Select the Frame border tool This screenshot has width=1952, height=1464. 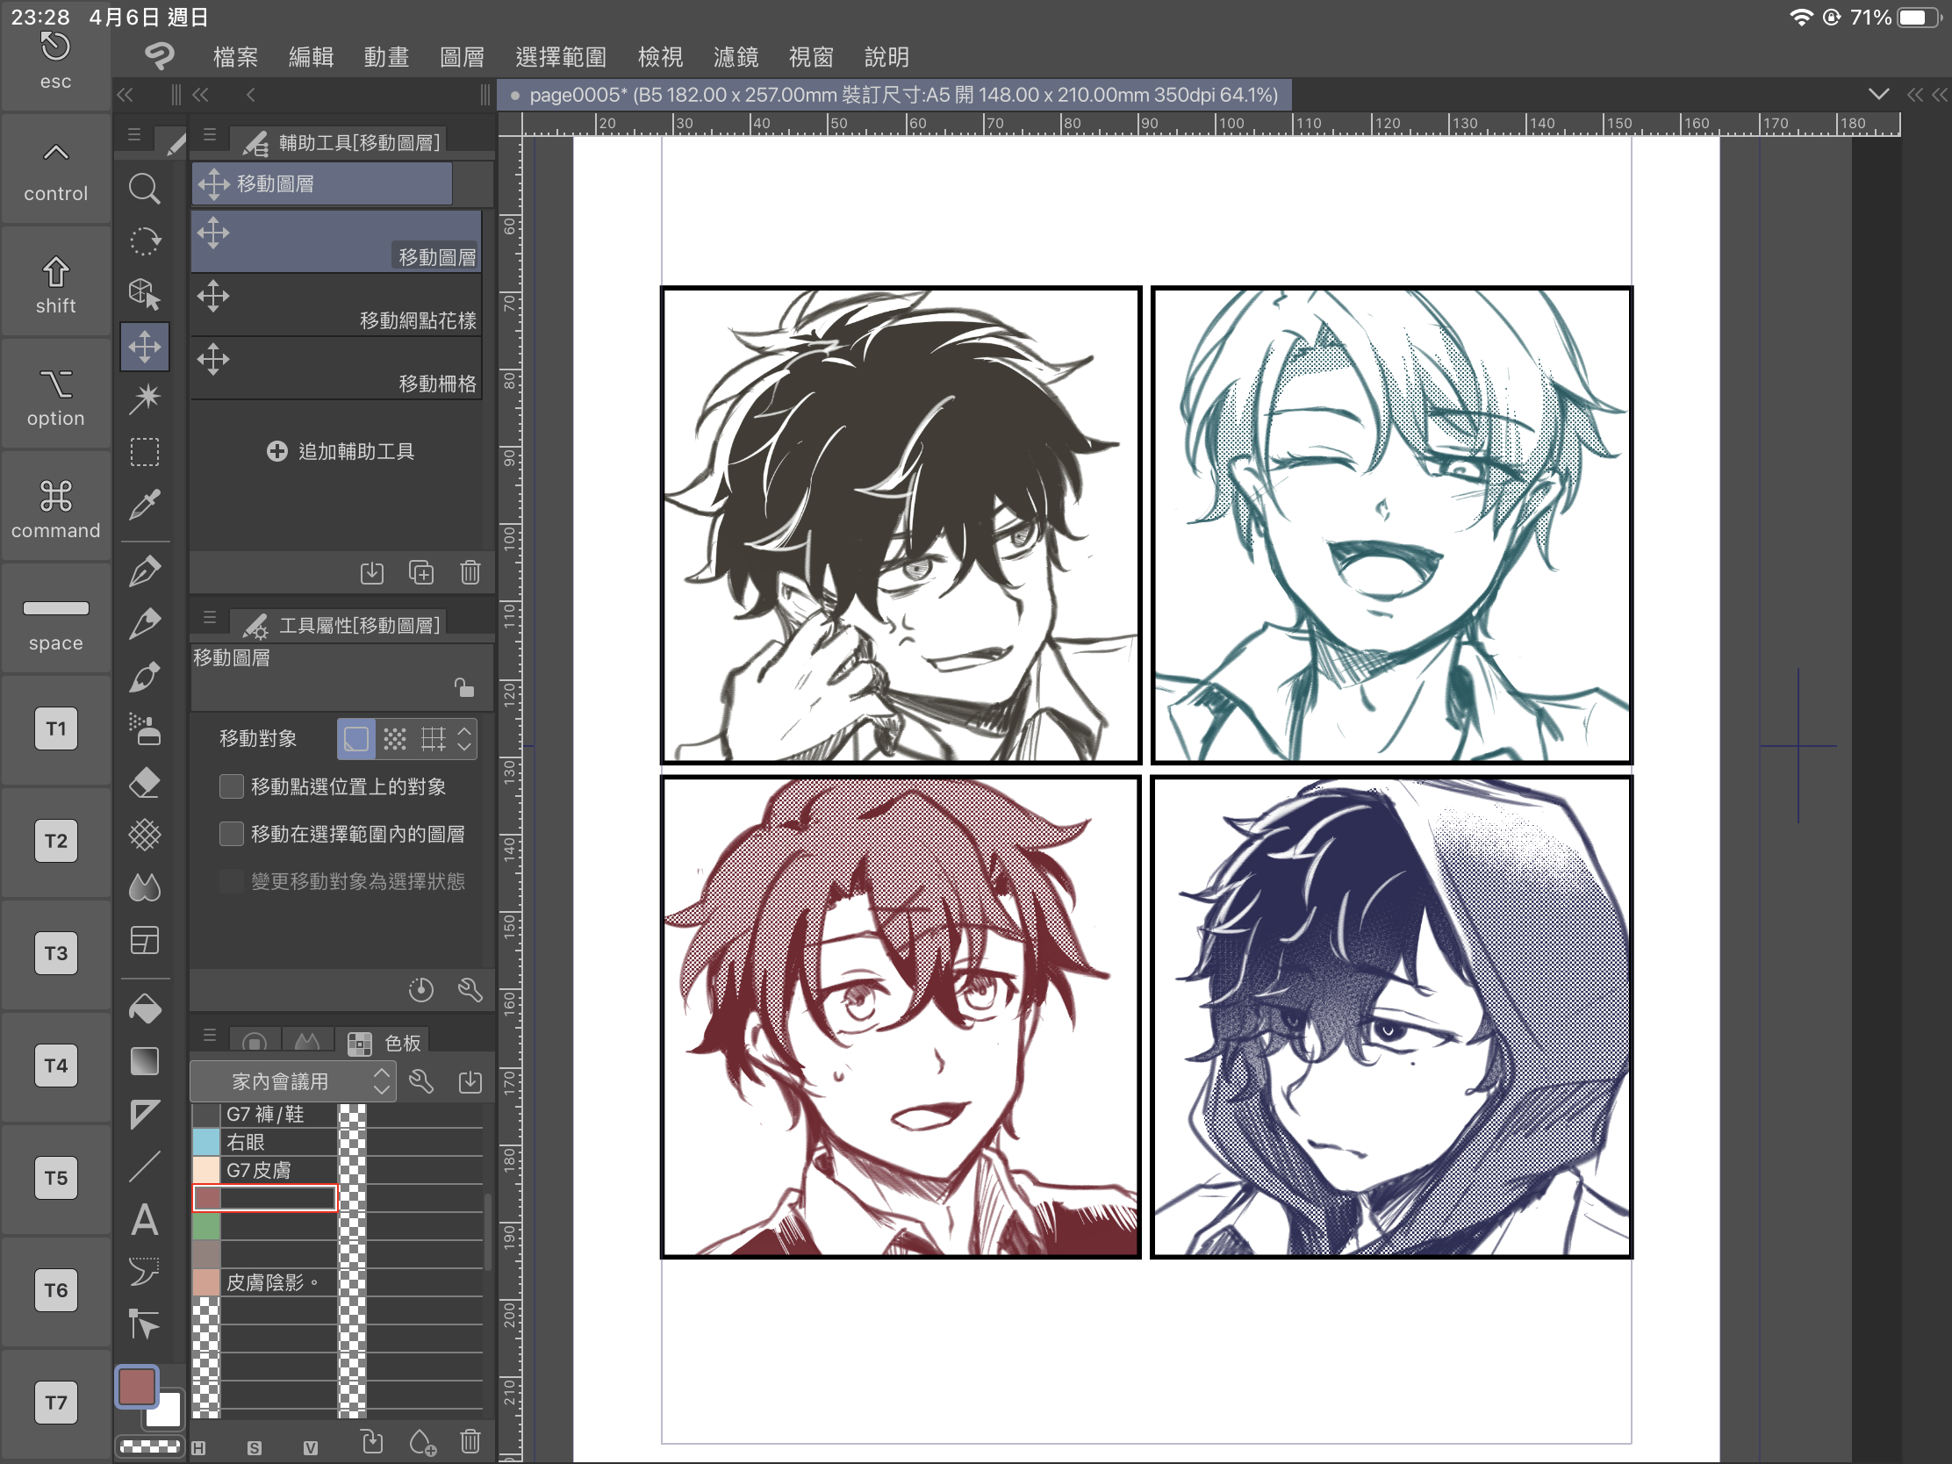point(144,940)
